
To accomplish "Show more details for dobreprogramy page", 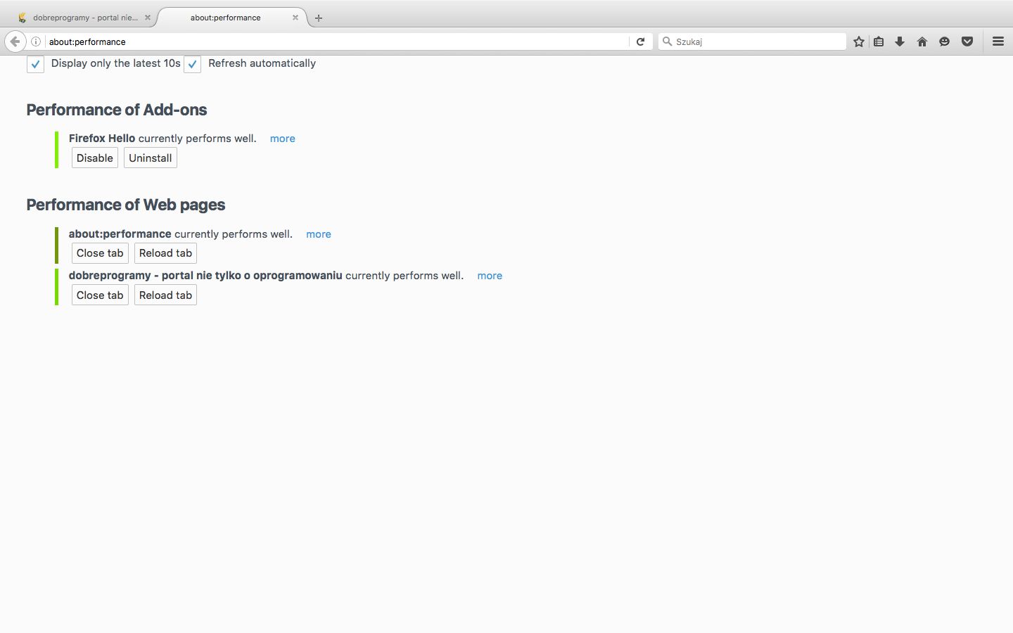I will (x=490, y=276).
